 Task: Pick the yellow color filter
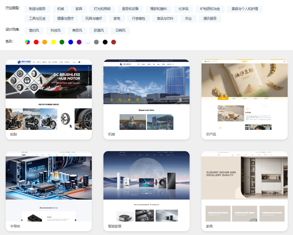coord(53,42)
